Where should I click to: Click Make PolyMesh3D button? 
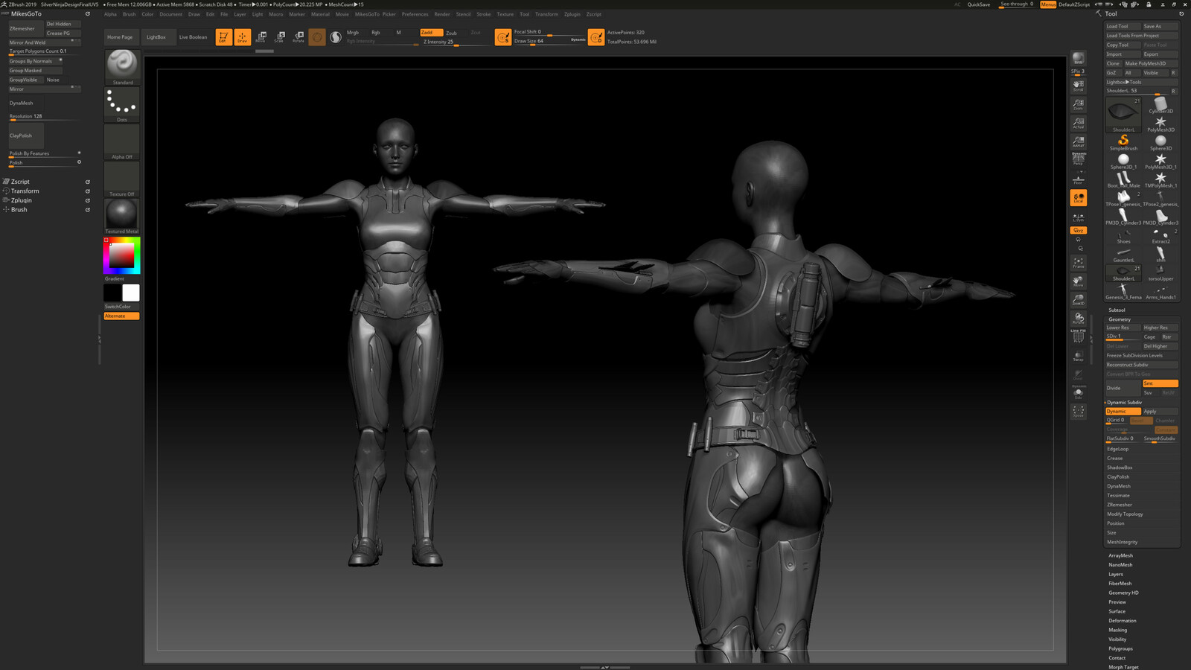pos(1151,63)
